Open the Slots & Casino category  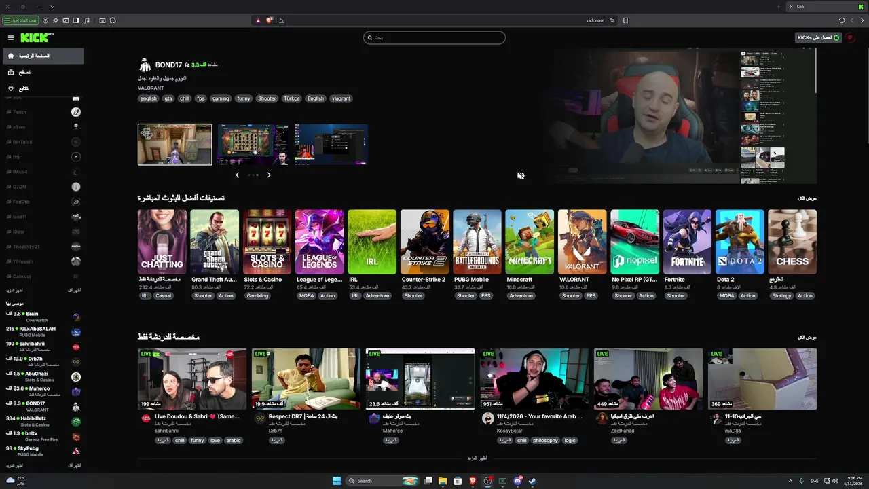[x=267, y=242]
